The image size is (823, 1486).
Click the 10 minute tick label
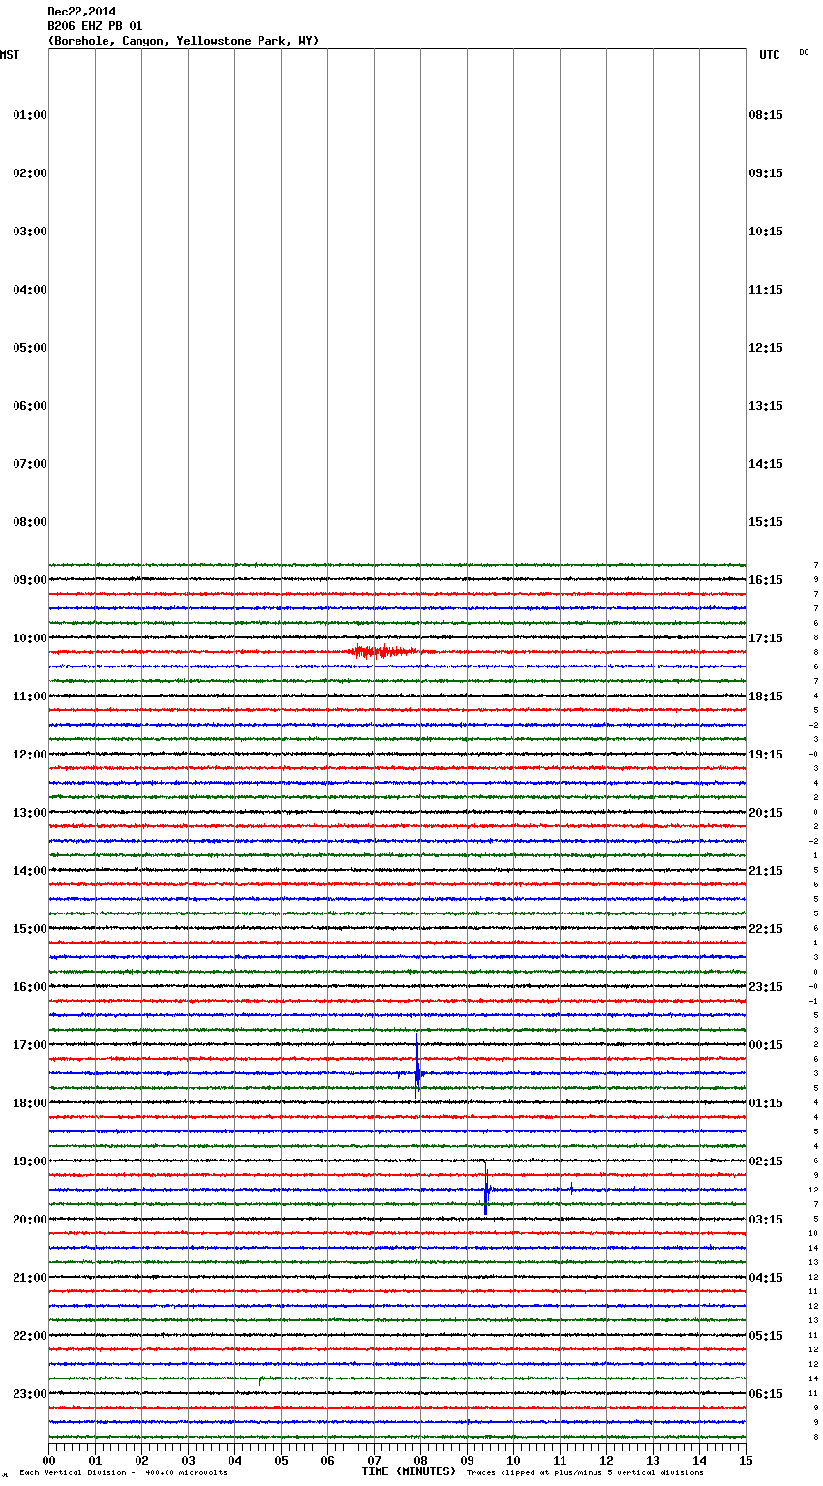point(513,1461)
